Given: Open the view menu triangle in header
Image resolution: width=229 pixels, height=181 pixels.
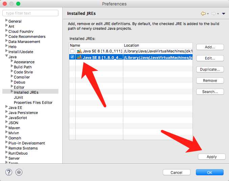Looking at the screenshot, I should [x=224, y=14].
